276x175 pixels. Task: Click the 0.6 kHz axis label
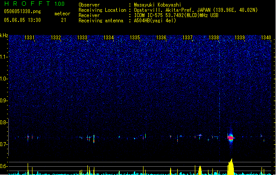4,166
